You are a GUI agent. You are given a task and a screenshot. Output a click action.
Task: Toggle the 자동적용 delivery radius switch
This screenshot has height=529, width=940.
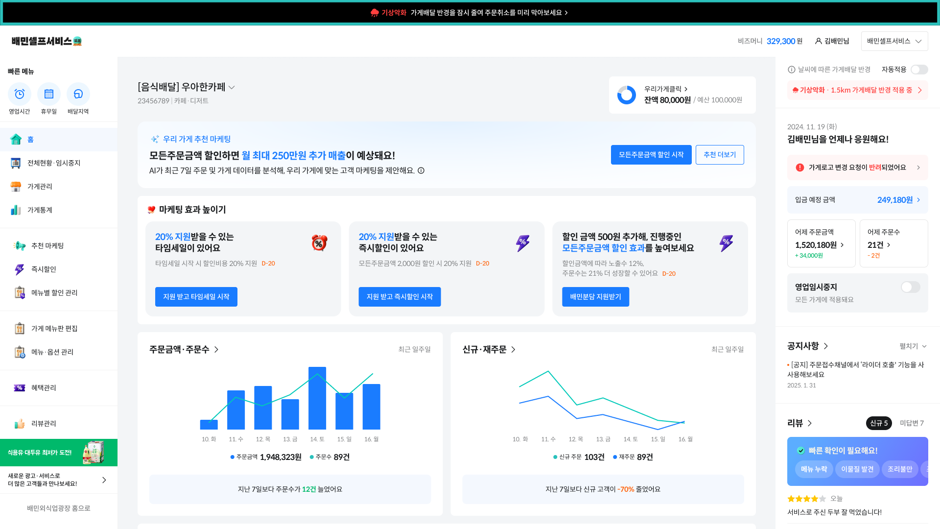click(x=919, y=70)
